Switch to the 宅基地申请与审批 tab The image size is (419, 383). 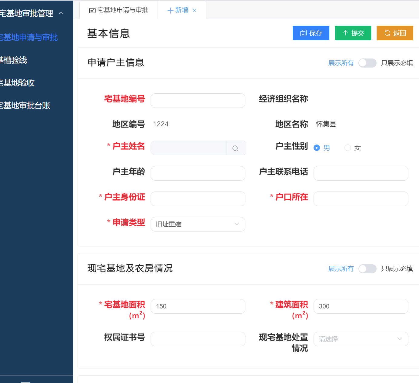(x=119, y=10)
